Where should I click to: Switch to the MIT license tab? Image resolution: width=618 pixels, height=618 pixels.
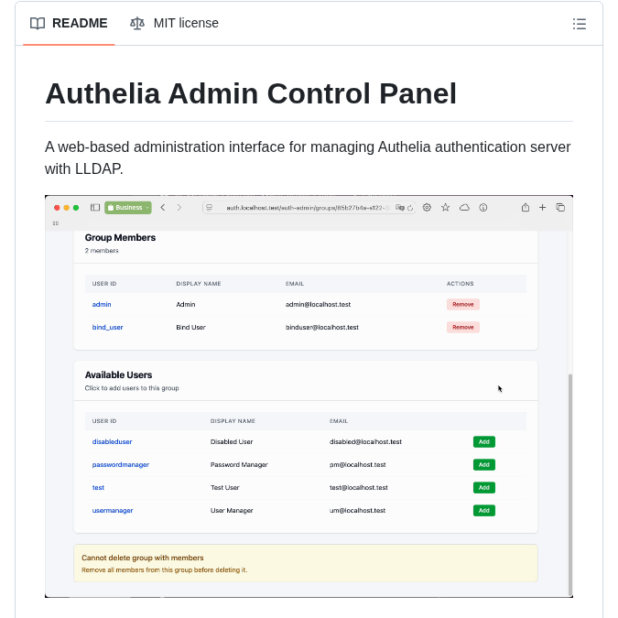point(174,23)
